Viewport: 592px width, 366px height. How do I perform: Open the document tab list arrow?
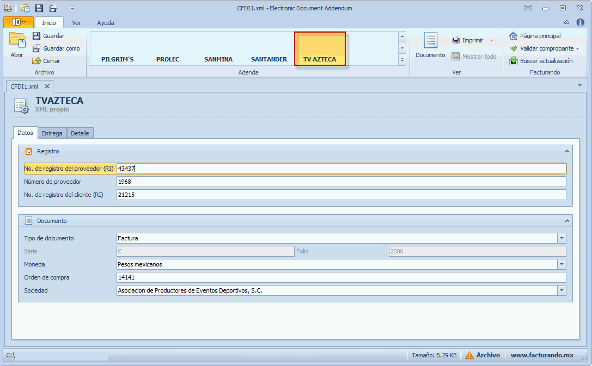pos(579,85)
